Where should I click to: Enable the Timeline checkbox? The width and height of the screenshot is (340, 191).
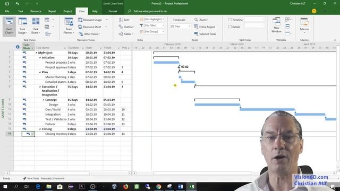230,20
